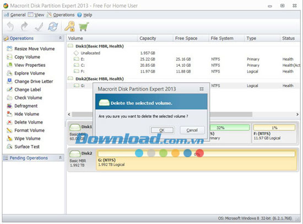
Task: Click the Disk1(Basic MBR, Health) group row
Action: (183, 46)
